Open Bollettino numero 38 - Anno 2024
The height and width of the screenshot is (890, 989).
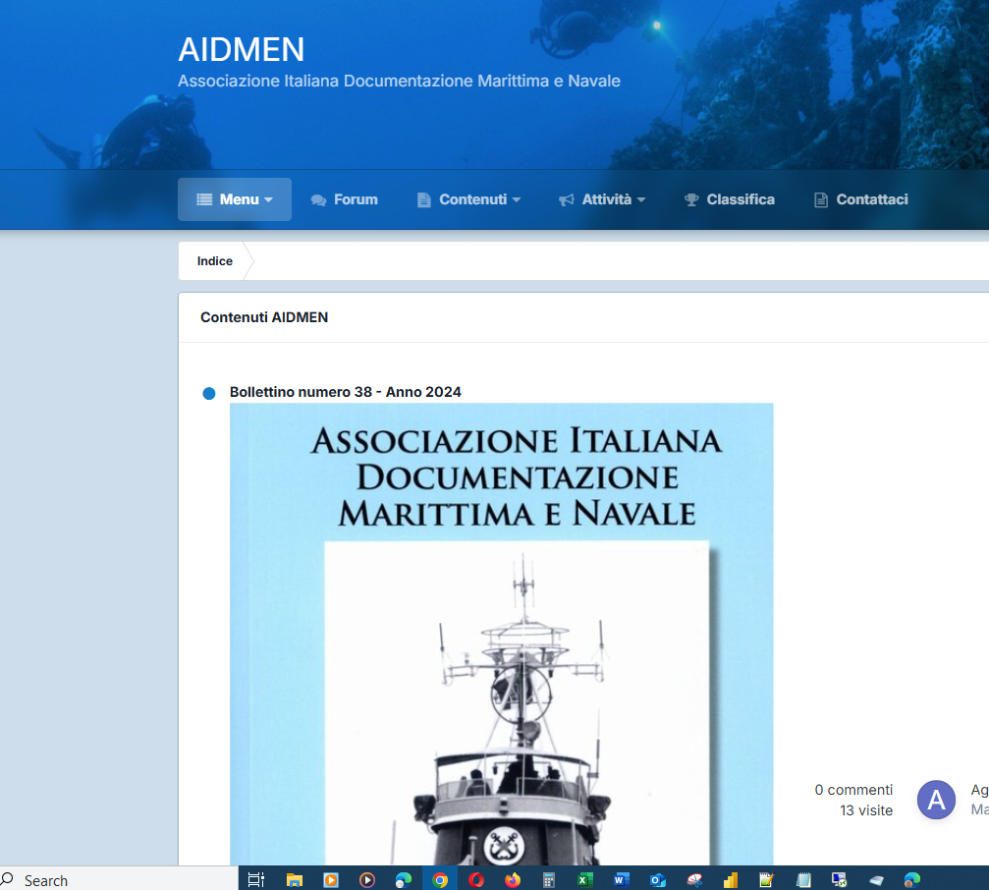click(x=345, y=392)
